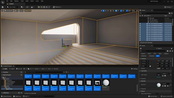Click the Unreal Engine logo icon
174x98 pixels.
(3, 2)
